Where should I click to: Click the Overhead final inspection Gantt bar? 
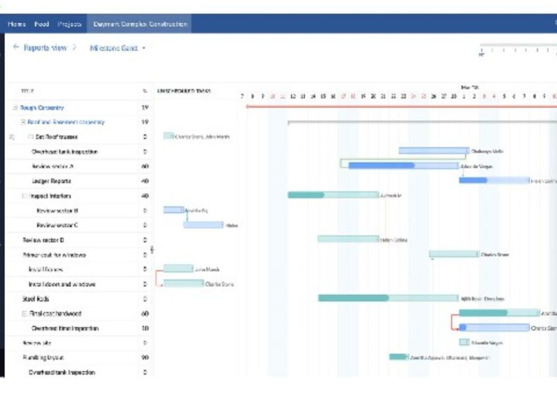(x=494, y=327)
